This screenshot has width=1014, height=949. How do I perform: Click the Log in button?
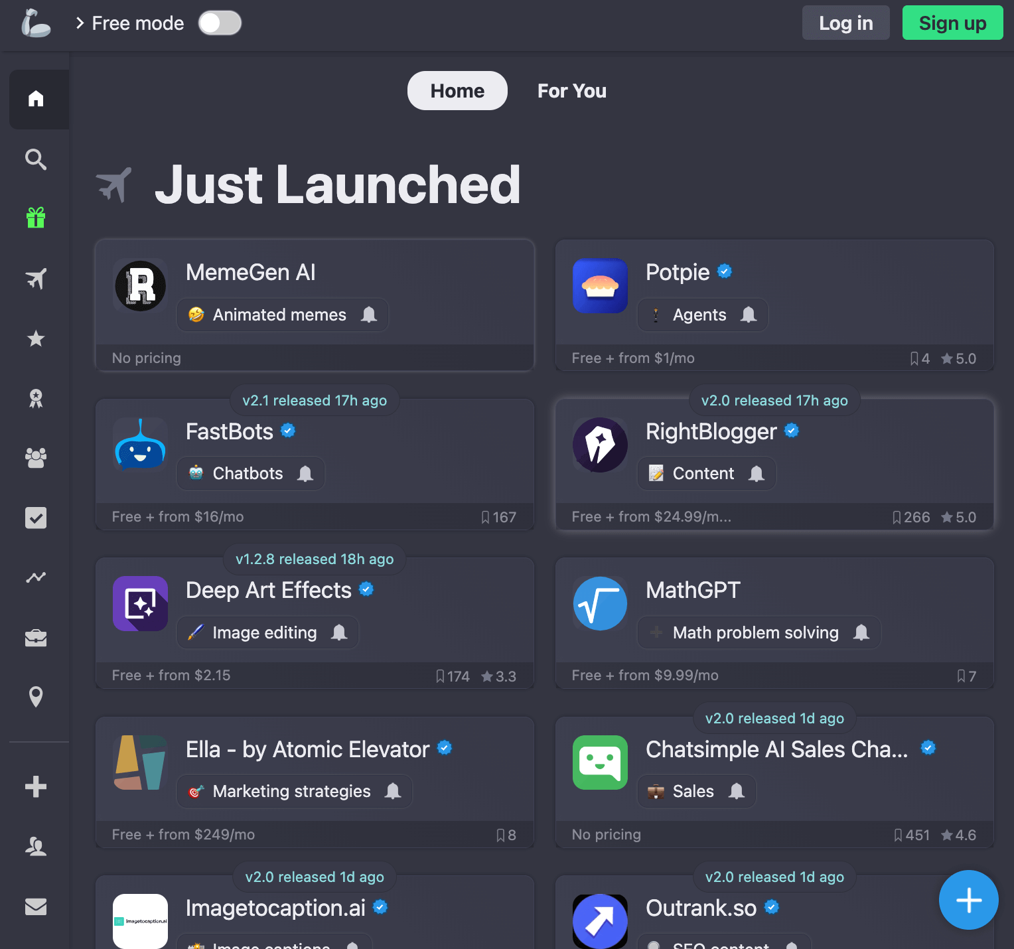[x=845, y=23]
